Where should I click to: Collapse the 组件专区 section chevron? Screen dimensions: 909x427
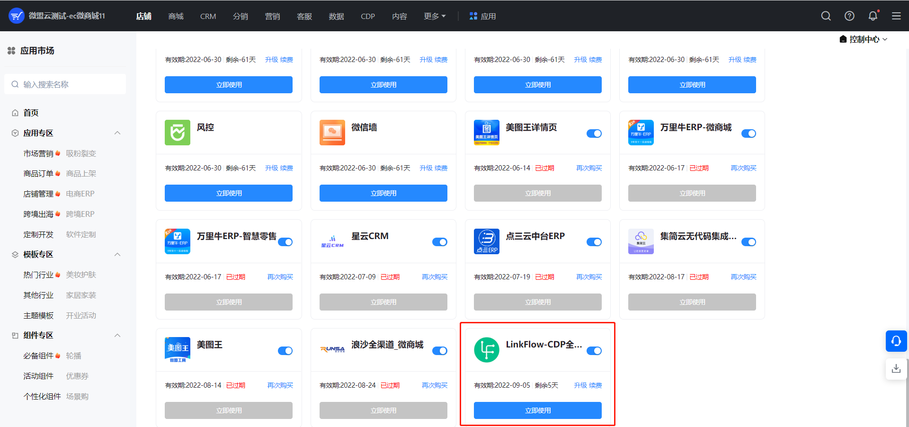click(117, 336)
